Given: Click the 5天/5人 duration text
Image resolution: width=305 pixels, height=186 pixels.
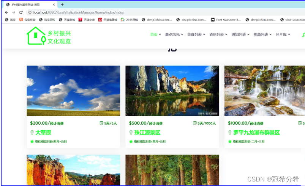Looking at the screenshot, I should 111,123.
